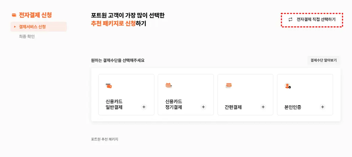This screenshot has width=352, height=157.
Task: Add 신용카드 일반결제 with its plus icon
Action: 144,107
